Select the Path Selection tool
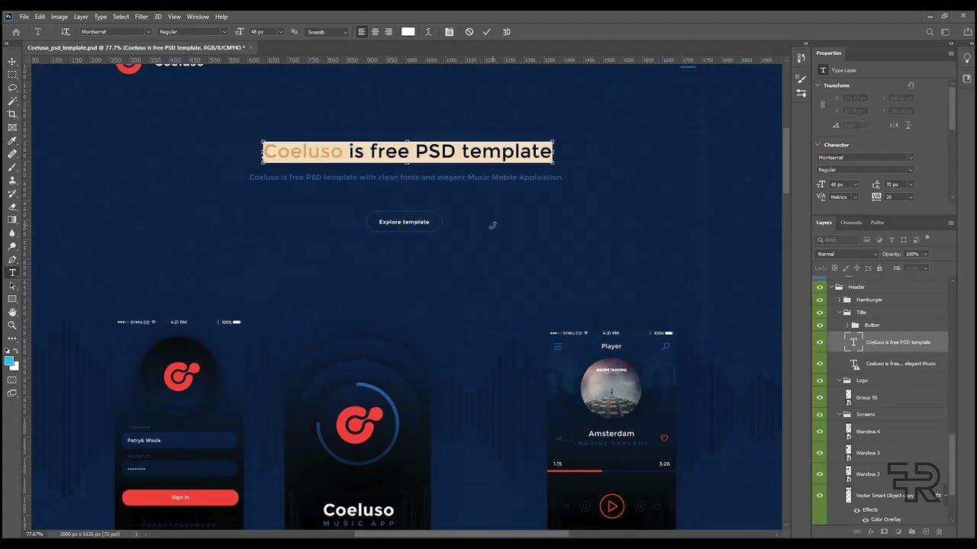Image resolution: width=977 pixels, height=549 pixels. 12,286
